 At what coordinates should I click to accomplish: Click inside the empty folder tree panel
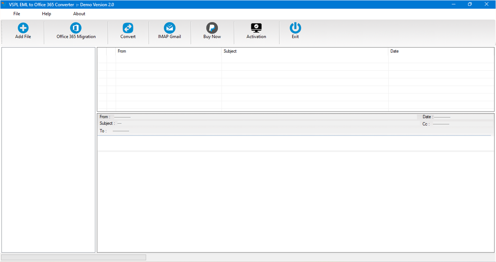point(49,149)
